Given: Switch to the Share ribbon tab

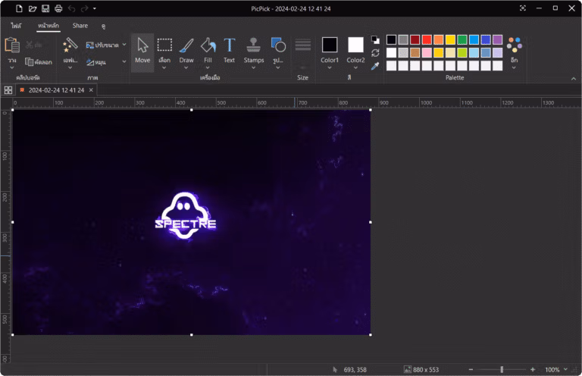Looking at the screenshot, I should click(x=80, y=26).
